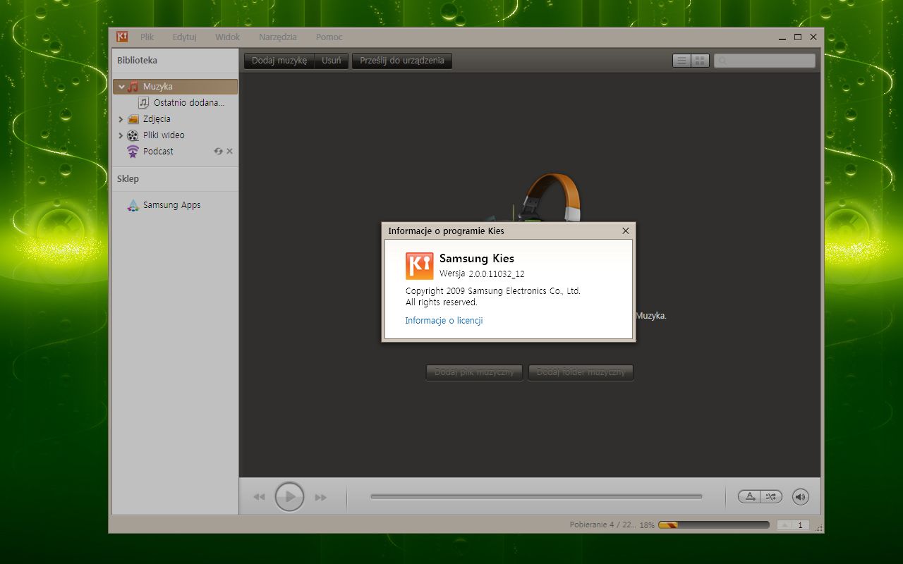Click Prześlij do urządzenia button

(402, 61)
